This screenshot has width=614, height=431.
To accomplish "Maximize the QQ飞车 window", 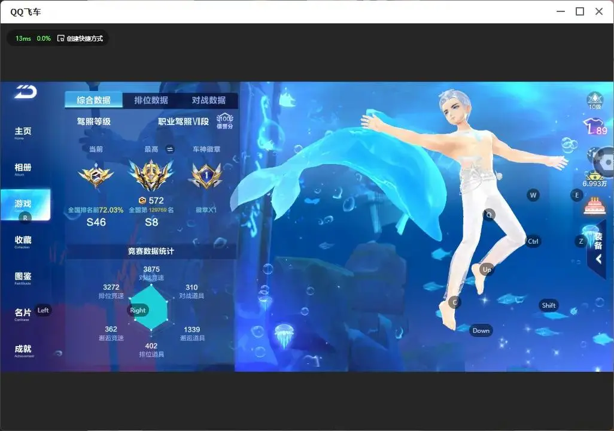I will point(580,11).
